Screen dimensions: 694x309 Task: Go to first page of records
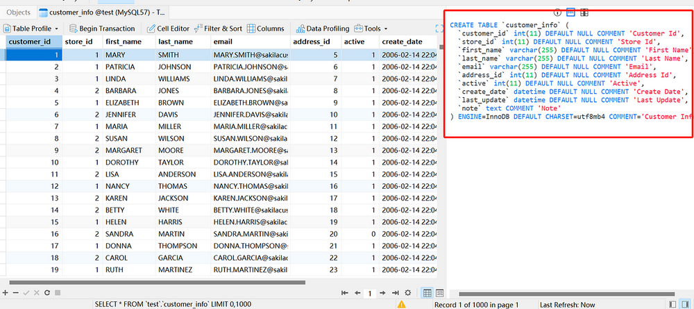click(345, 293)
